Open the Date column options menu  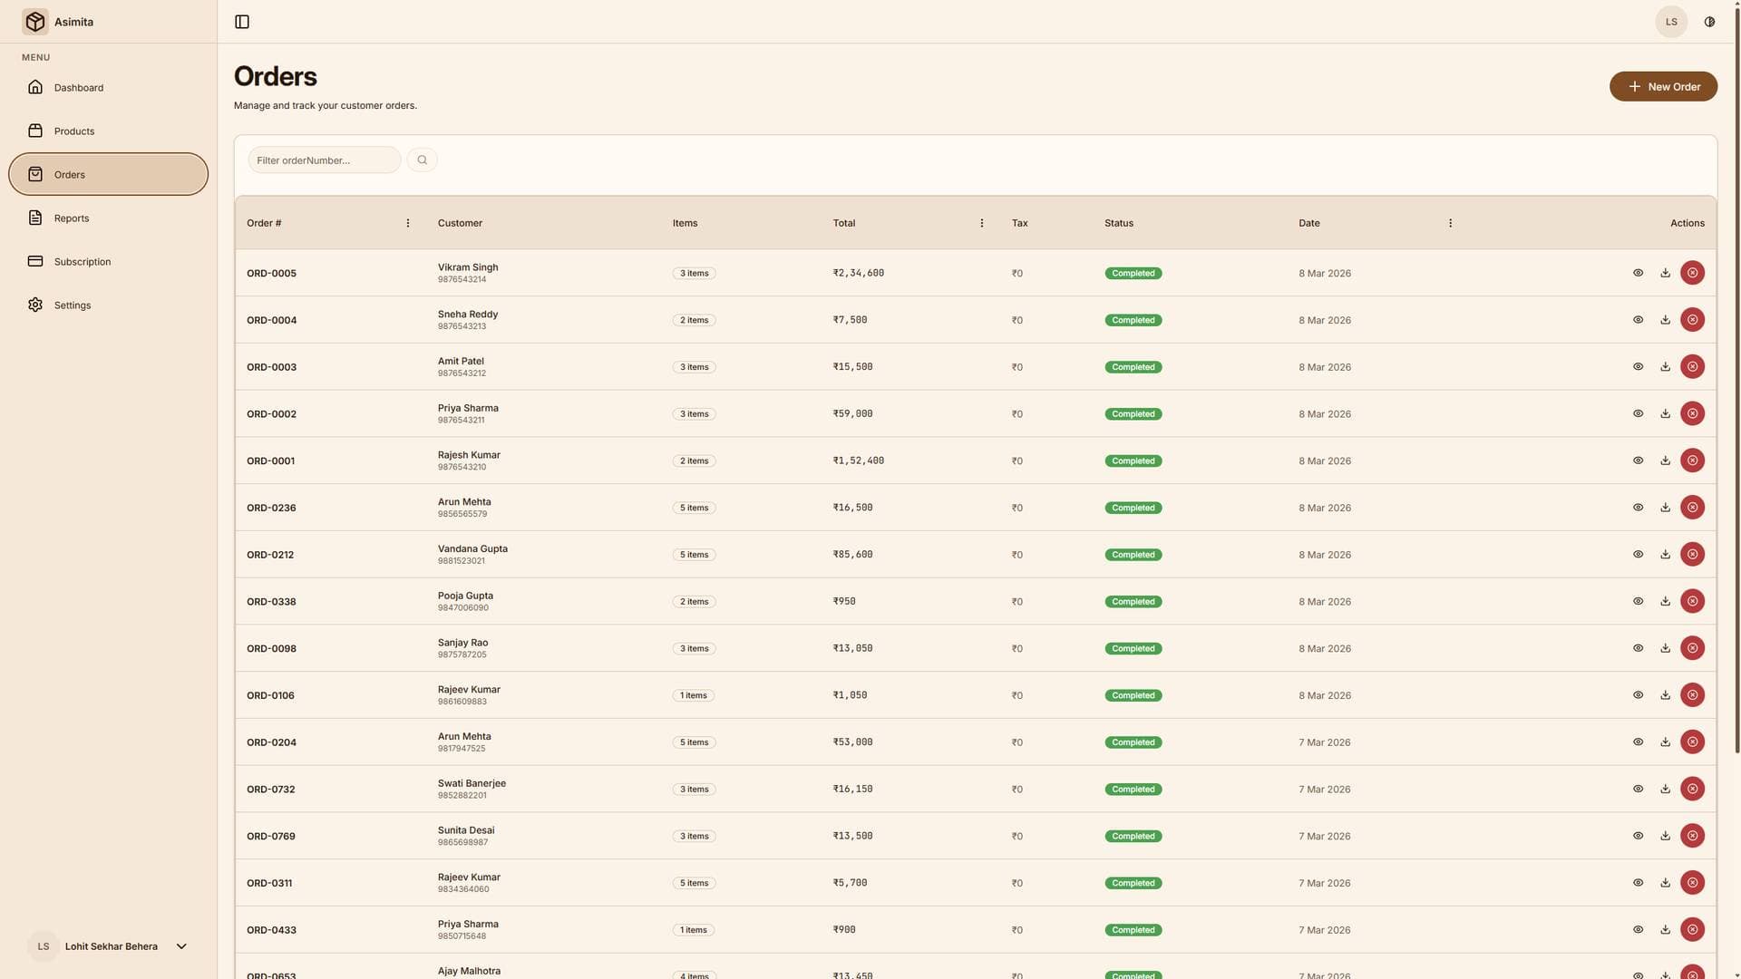pos(1450,223)
